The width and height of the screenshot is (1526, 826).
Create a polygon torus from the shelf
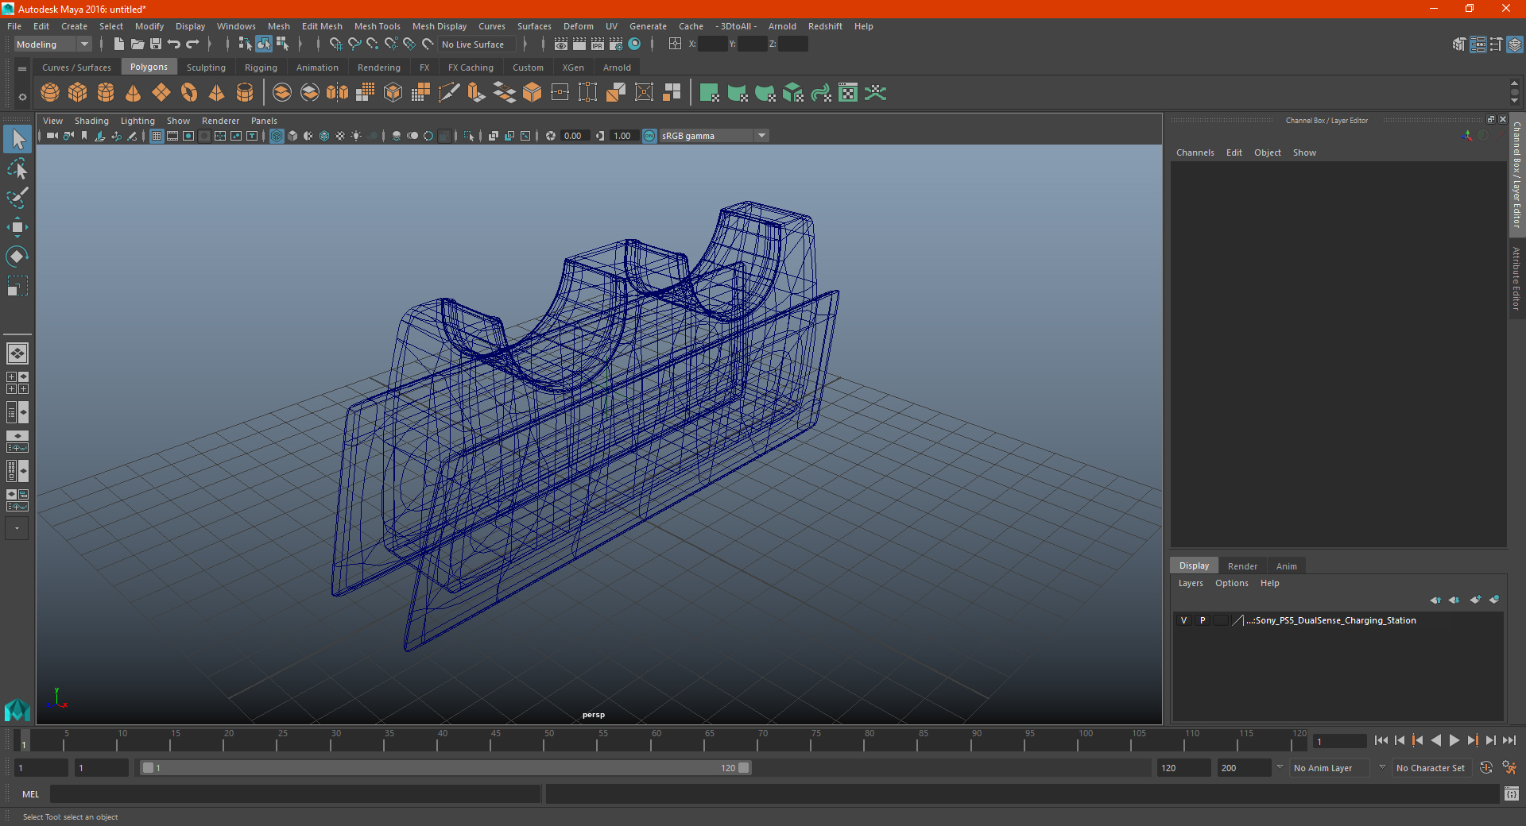pyautogui.click(x=189, y=93)
